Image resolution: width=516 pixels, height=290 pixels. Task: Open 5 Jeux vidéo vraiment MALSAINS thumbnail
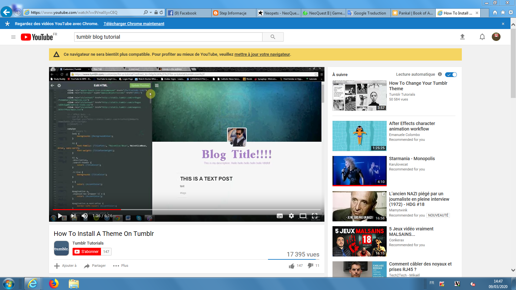pyautogui.click(x=360, y=241)
